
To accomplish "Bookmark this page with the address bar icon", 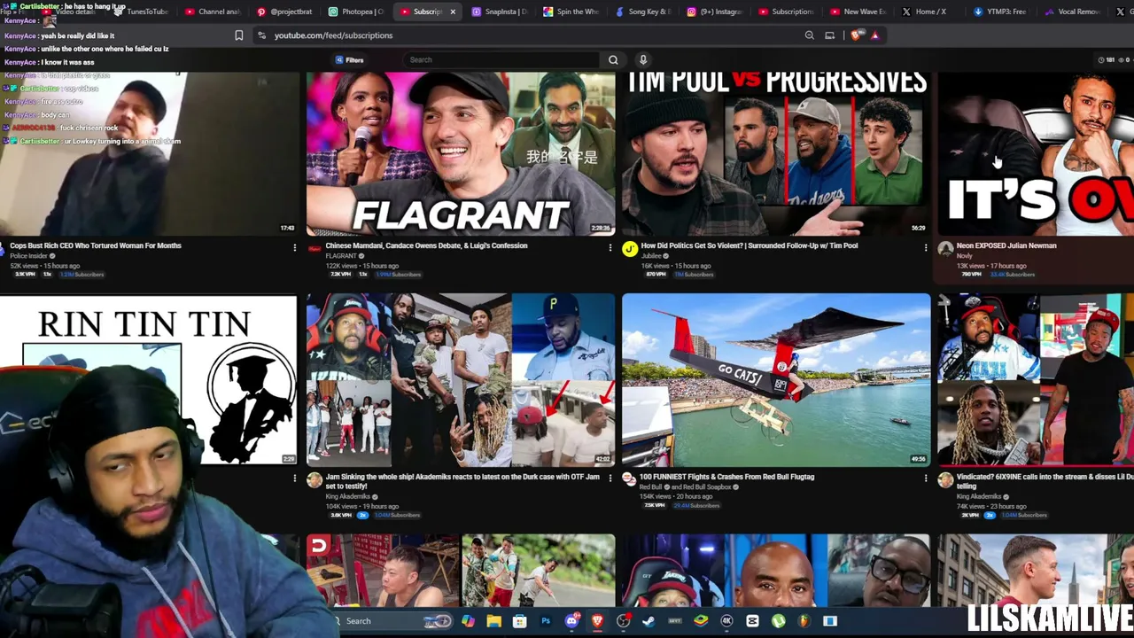I will pyautogui.click(x=238, y=35).
